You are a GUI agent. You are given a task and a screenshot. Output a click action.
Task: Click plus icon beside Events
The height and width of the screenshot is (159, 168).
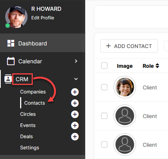[75, 125]
